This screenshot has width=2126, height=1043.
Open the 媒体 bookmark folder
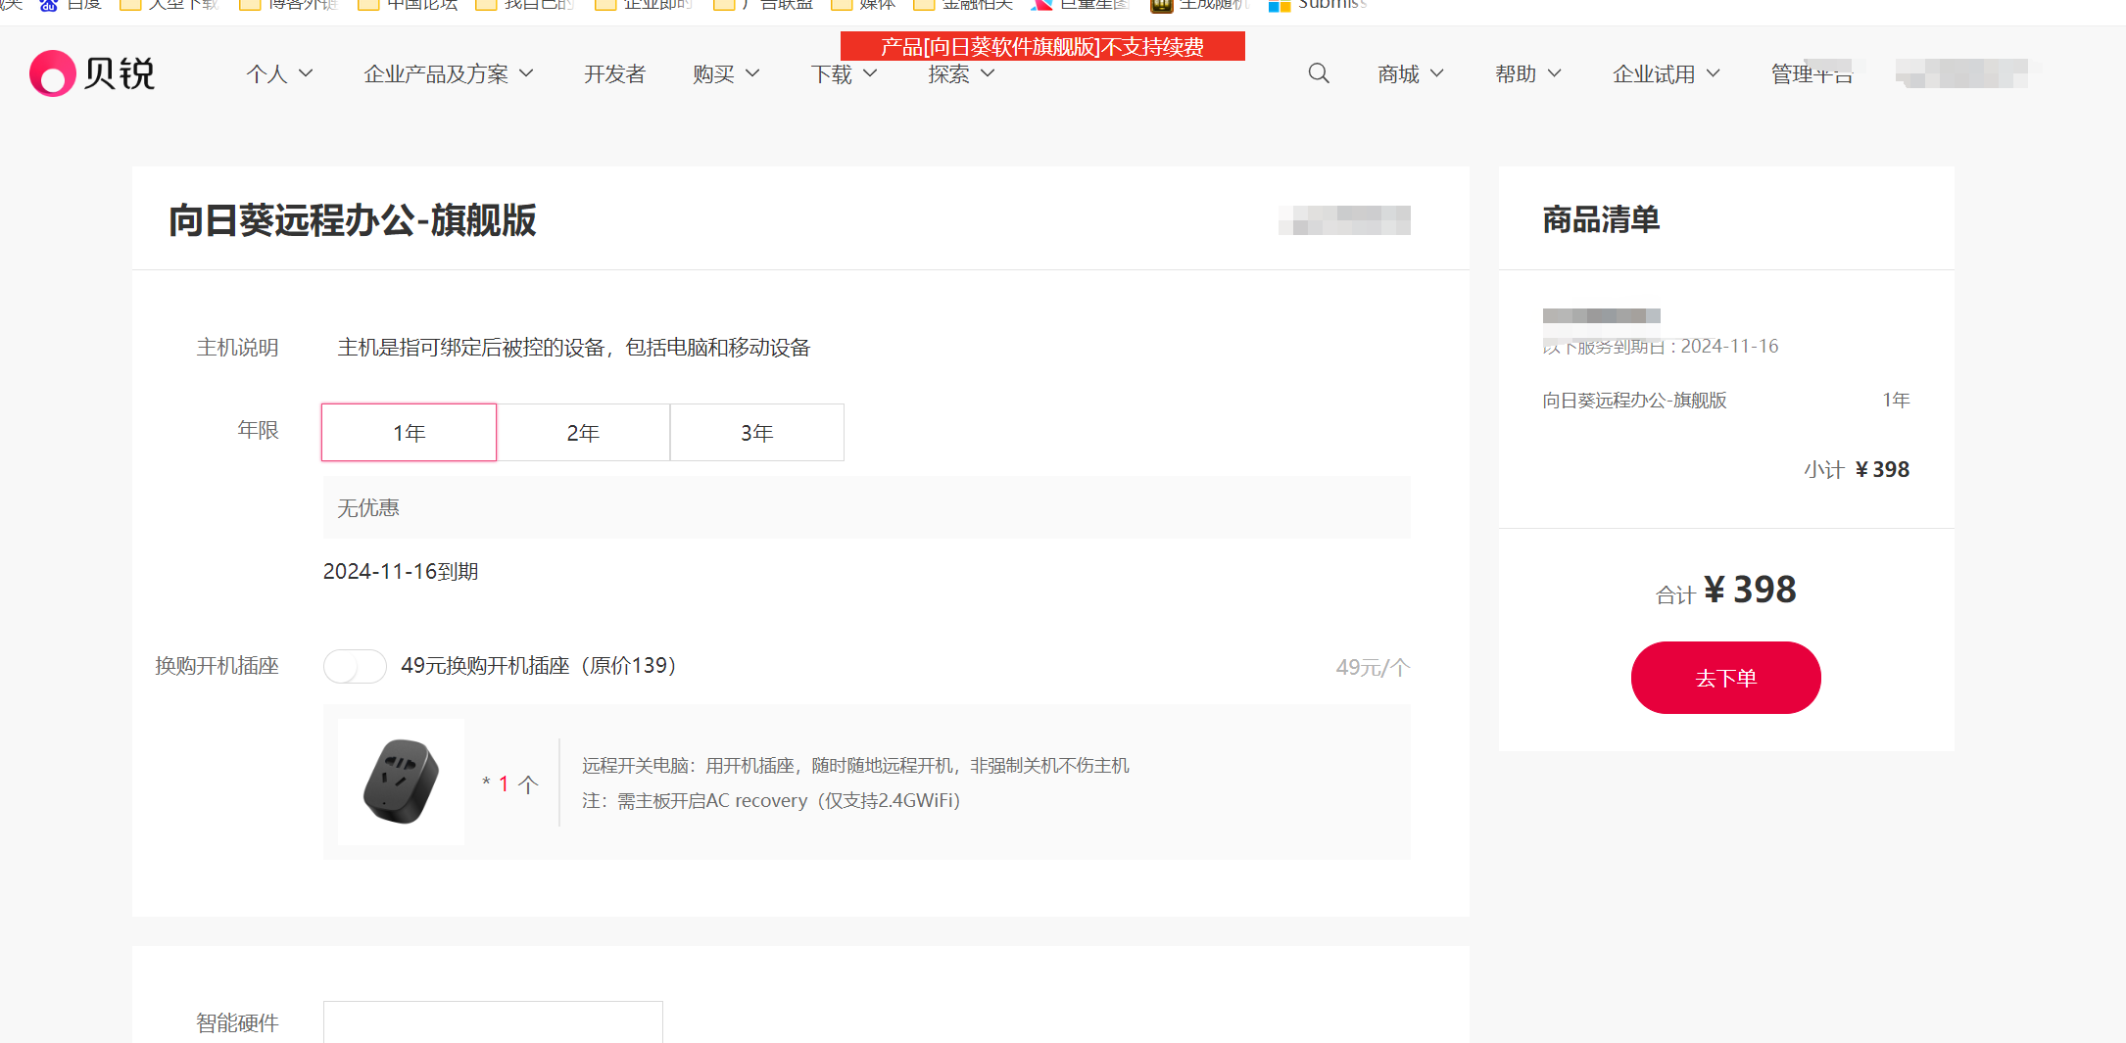863,5
